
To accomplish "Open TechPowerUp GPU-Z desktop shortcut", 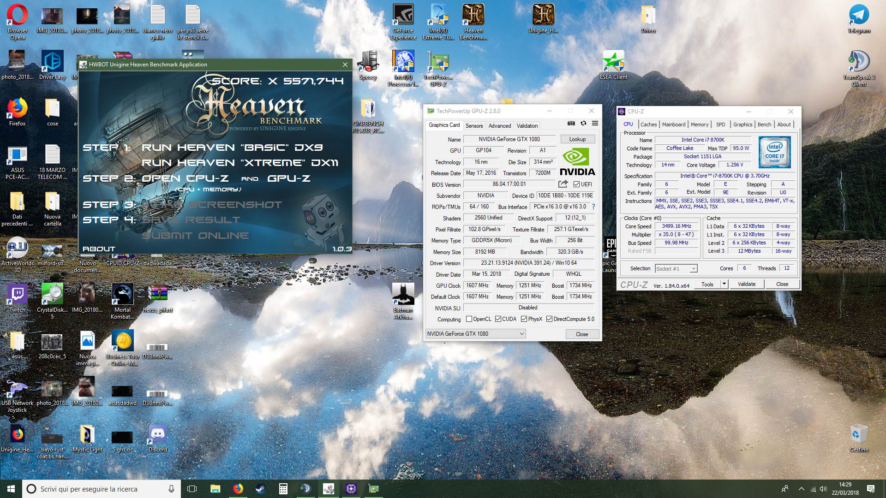I will pyautogui.click(x=438, y=68).
